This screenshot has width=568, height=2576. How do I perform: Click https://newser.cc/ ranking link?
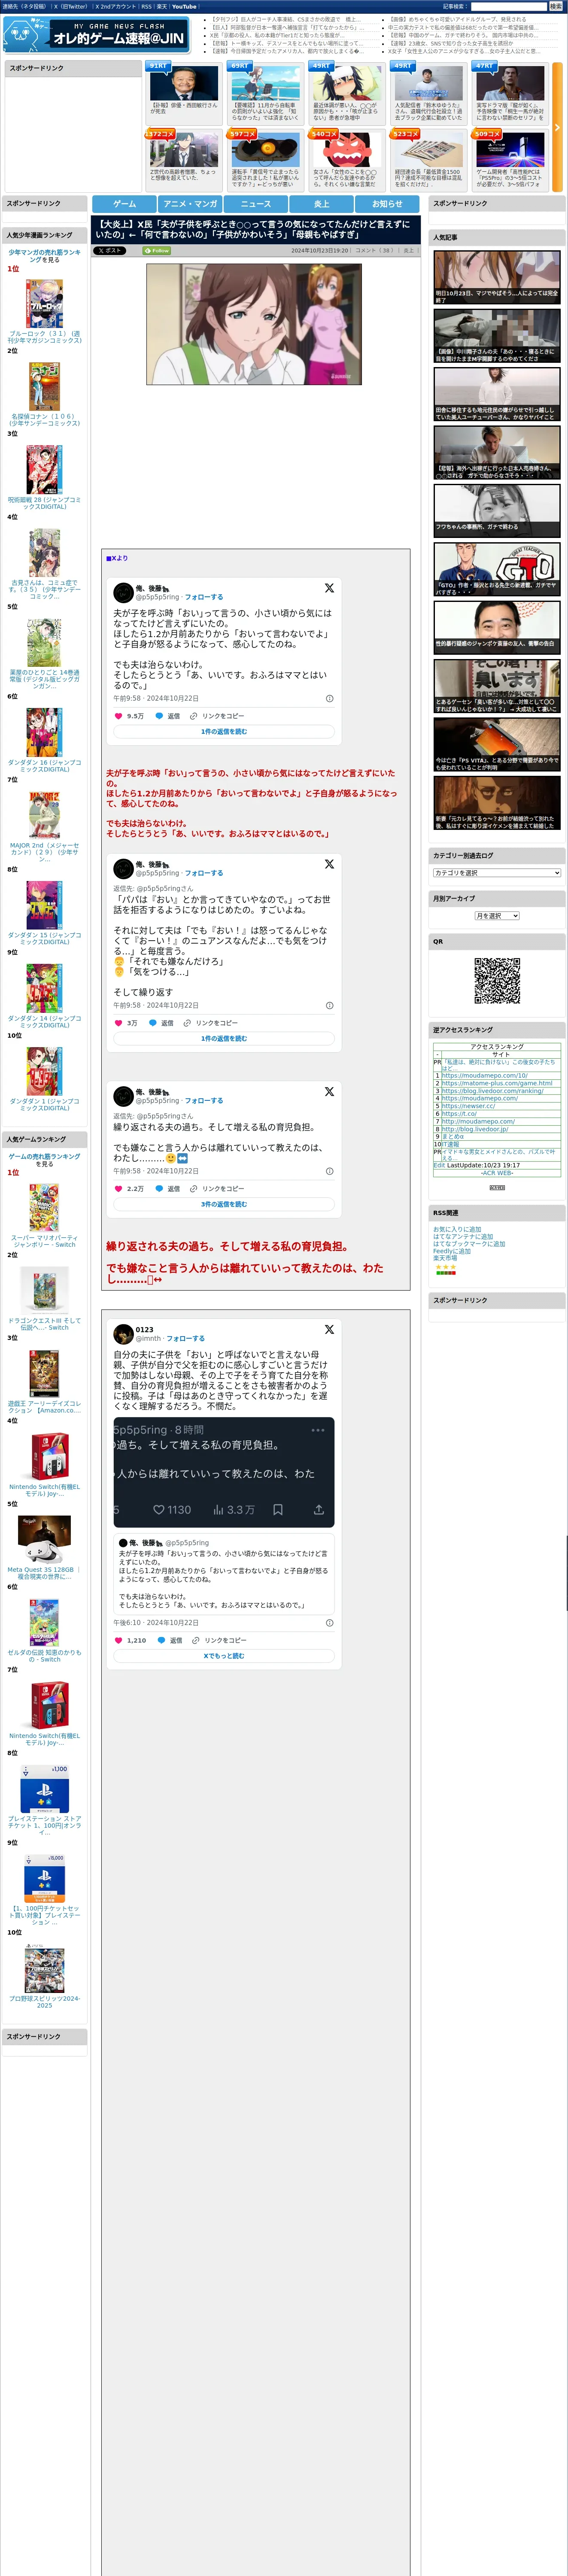coord(468,1106)
